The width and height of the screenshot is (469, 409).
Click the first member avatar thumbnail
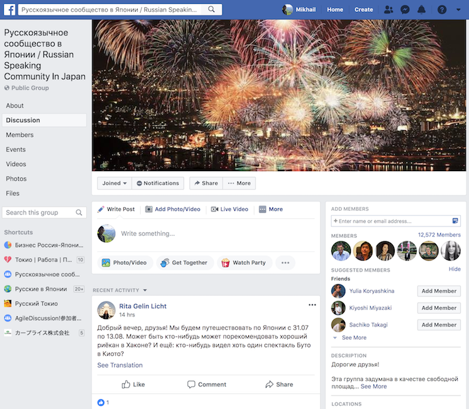coord(341,251)
